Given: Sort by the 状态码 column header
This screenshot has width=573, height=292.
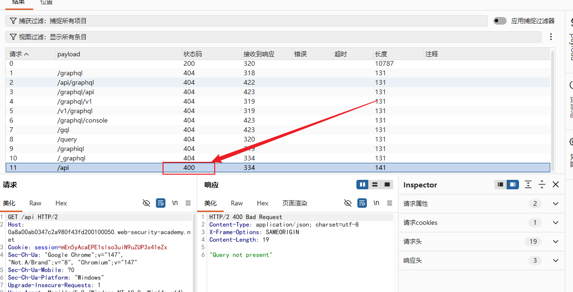Looking at the screenshot, I should (211, 54).
